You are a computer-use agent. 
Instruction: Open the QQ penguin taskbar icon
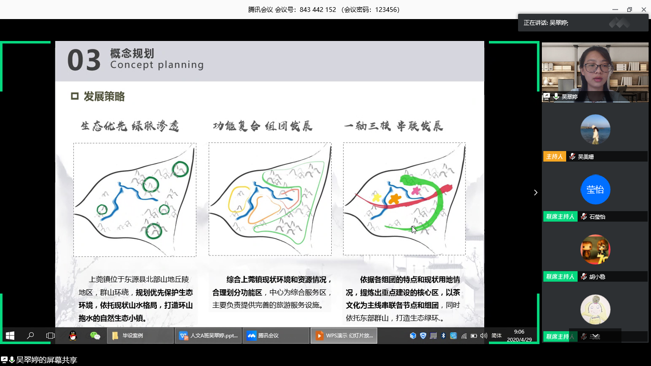(73, 335)
